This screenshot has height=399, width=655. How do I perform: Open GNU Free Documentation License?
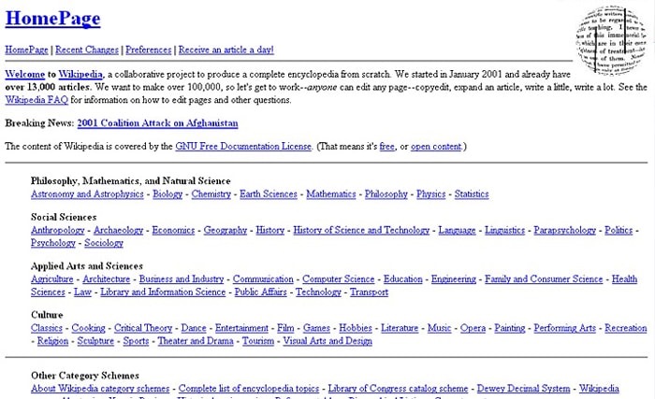(x=243, y=147)
